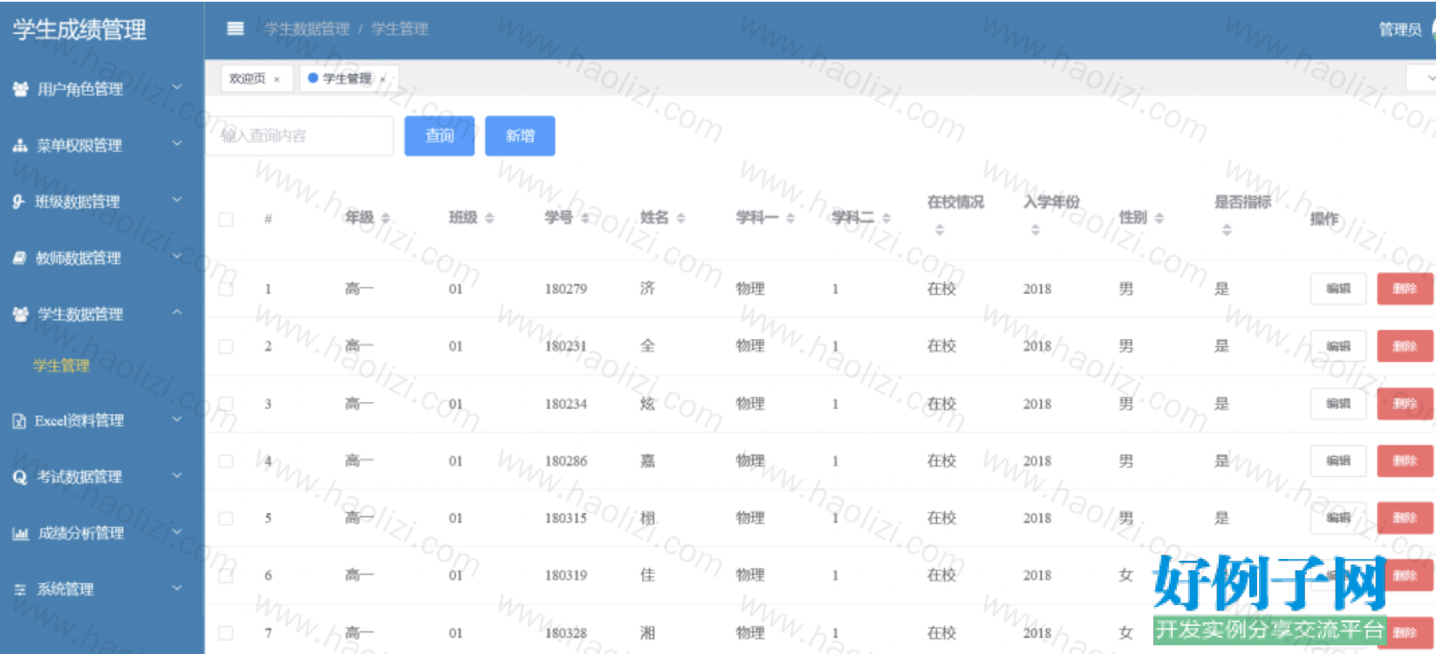Expand 教师数据管理 menu chevron

pyautogui.click(x=177, y=256)
